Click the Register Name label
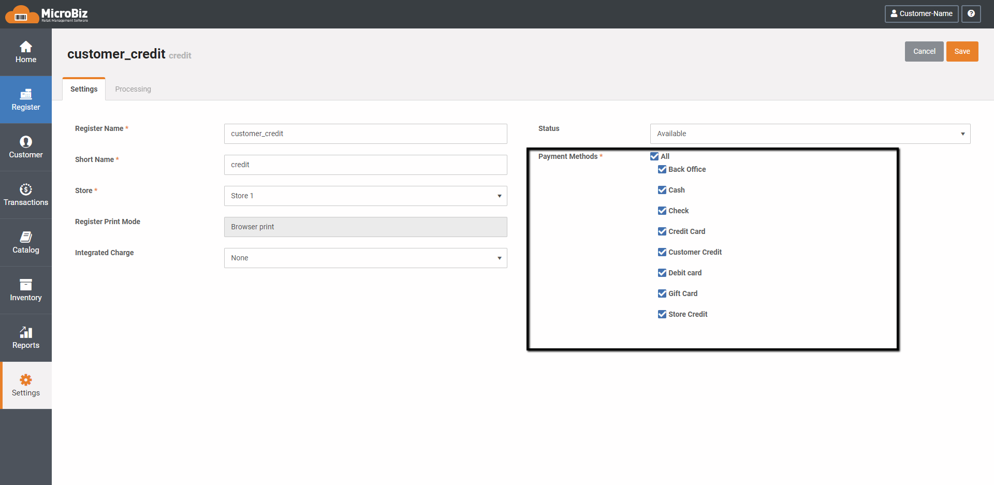 point(99,128)
